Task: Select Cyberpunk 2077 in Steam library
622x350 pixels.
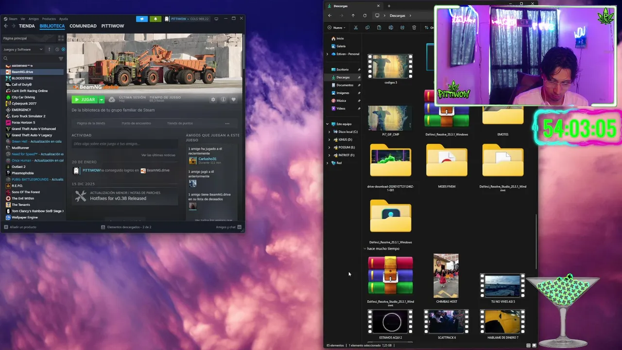Action: 24,104
